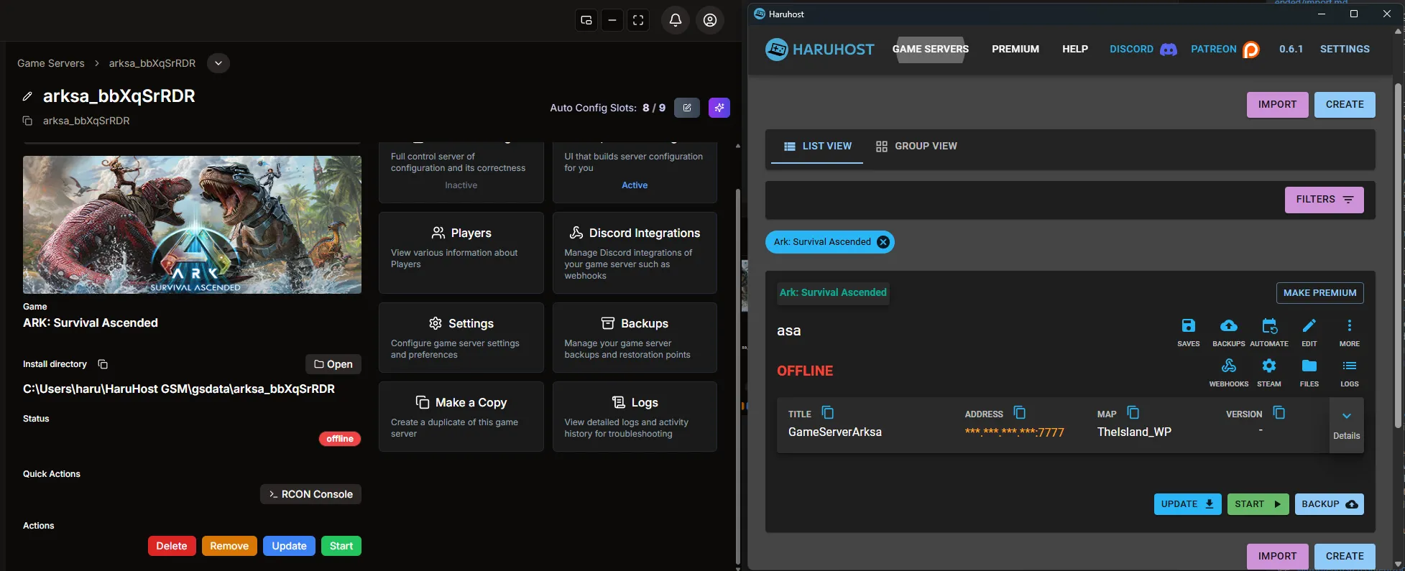Open the HELP menu item
The image size is (1405, 571).
(1074, 50)
